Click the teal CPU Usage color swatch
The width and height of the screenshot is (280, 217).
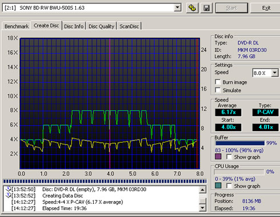[x=218, y=186]
